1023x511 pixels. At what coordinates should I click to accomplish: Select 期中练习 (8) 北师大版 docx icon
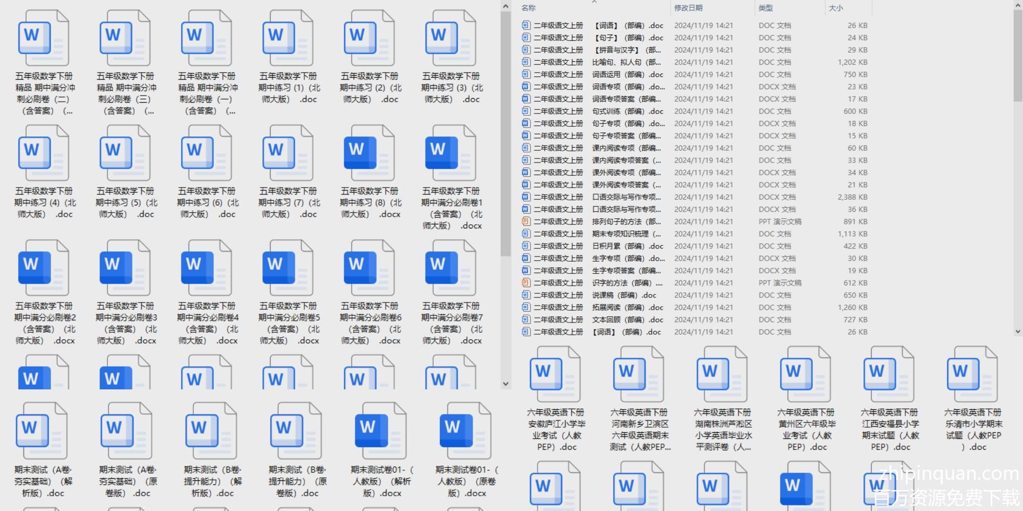click(369, 153)
